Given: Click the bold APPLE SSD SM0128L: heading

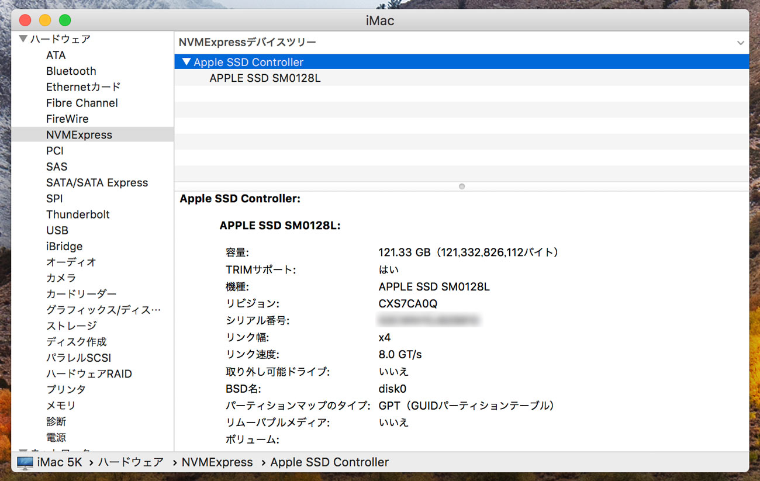Looking at the screenshot, I should (x=280, y=226).
